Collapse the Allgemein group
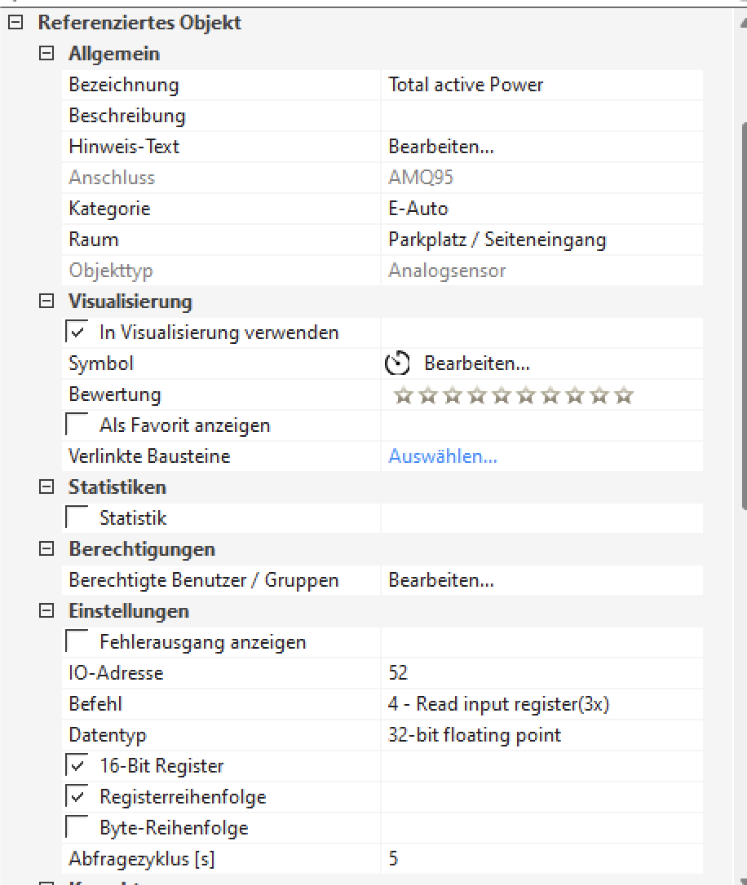The width and height of the screenshot is (747, 885). (x=46, y=54)
